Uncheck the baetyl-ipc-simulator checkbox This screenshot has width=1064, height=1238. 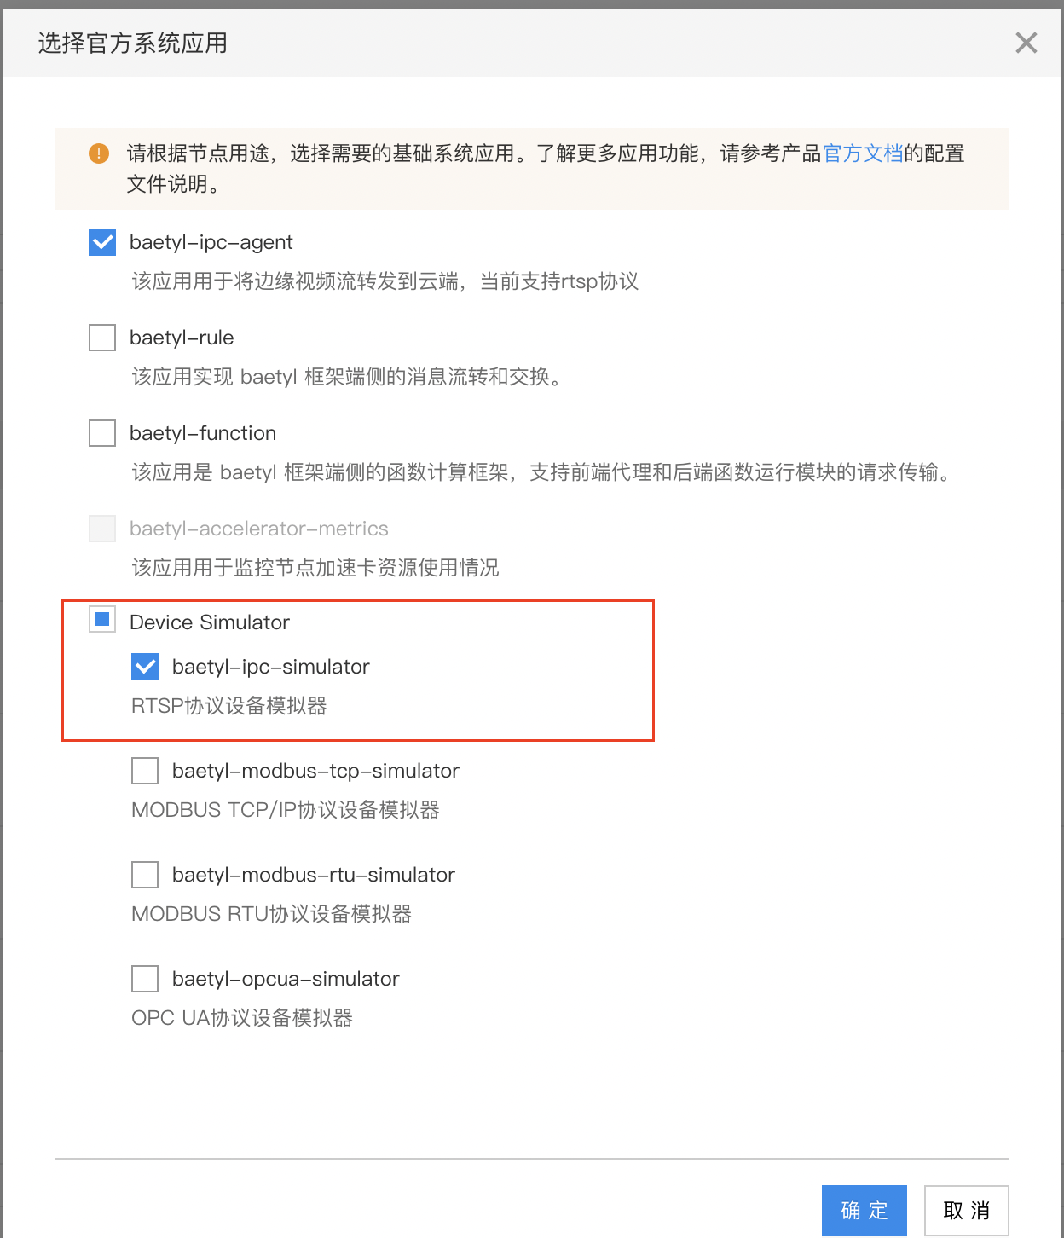tap(145, 667)
